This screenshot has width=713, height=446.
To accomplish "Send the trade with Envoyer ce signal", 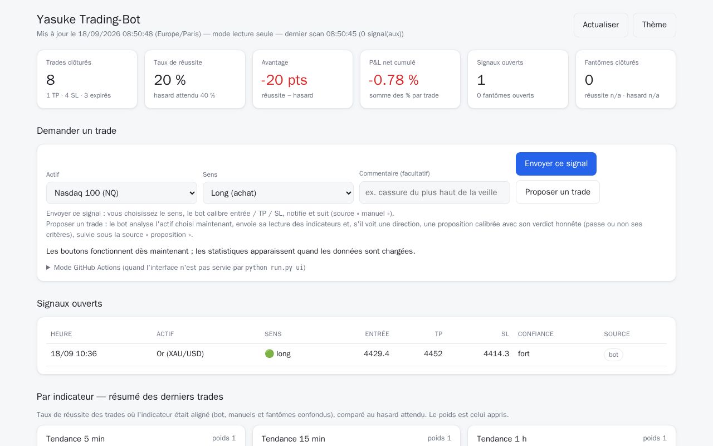I will (556, 164).
